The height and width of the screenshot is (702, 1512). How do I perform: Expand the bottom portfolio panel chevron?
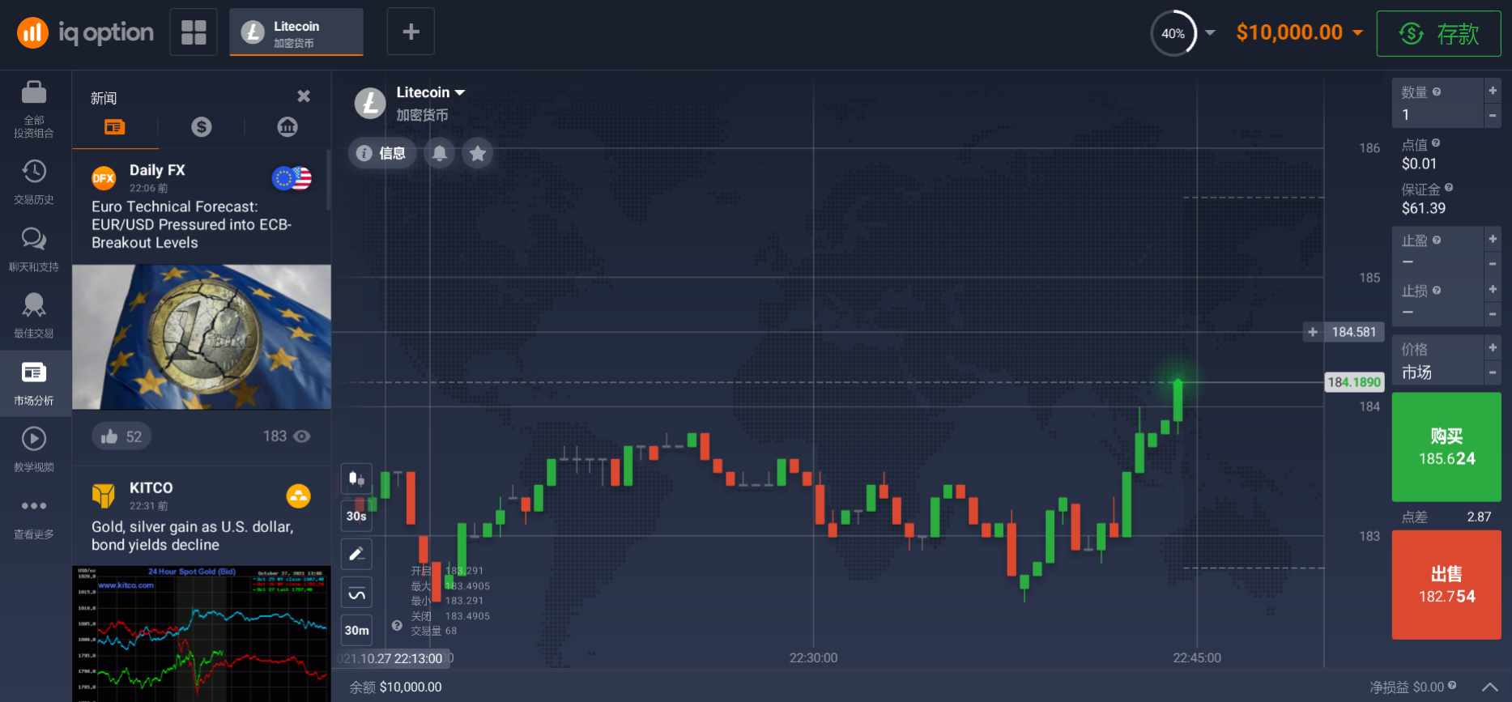pos(1489,687)
